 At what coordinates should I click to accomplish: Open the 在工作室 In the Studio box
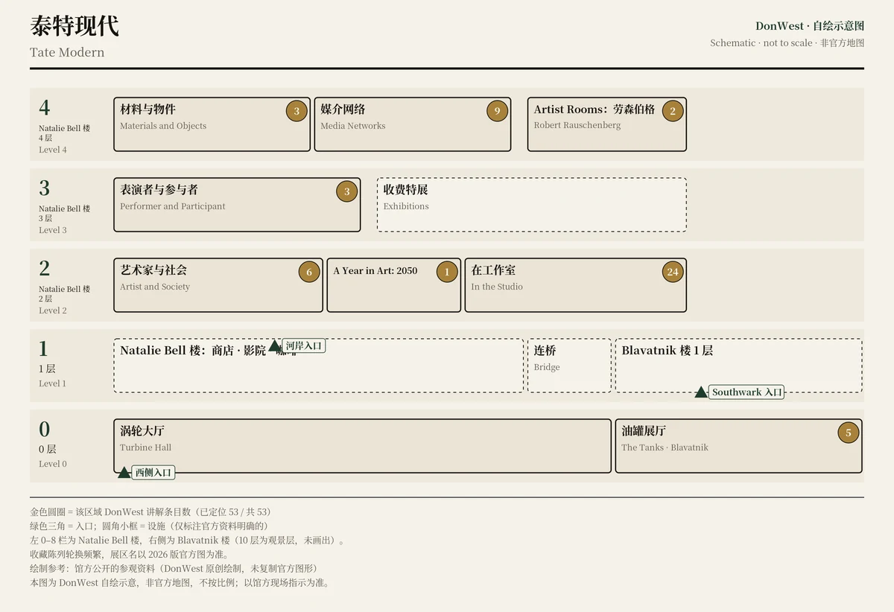576,285
